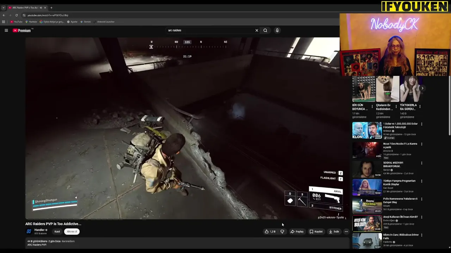Like the video with thumbs up
This screenshot has height=253, width=451.
point(270,232)
